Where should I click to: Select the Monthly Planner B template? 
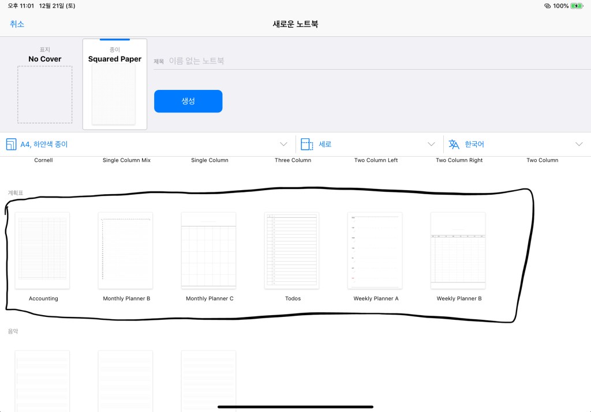pos(126,251)
